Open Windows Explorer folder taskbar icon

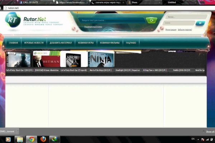point(20,139)
